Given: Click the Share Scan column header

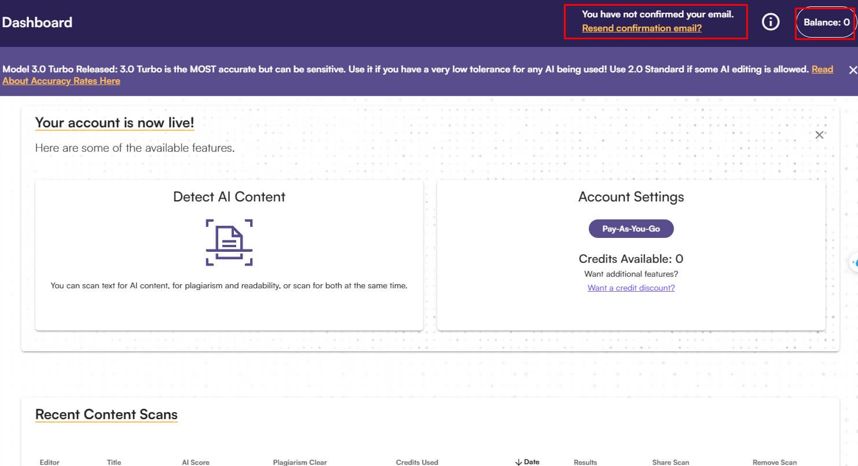Looking at the screenshot, I should click(x=670, y=462).
